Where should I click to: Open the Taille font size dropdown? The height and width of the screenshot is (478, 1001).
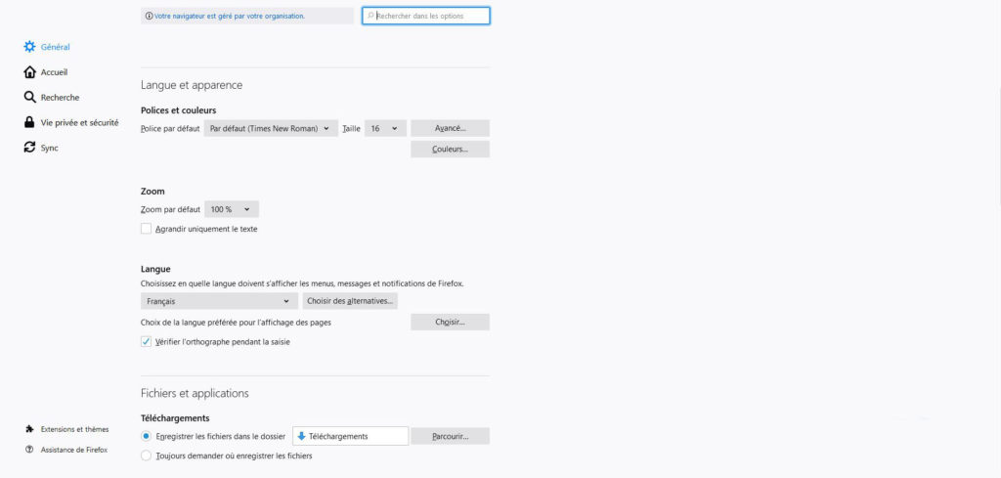point(385,128)
